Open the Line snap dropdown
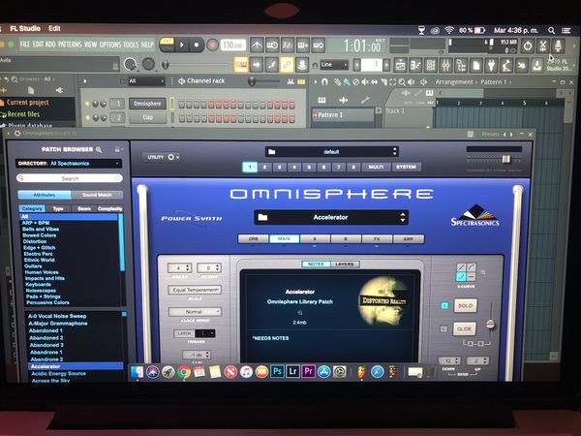581x436 pixels. [x=334, y=65]
